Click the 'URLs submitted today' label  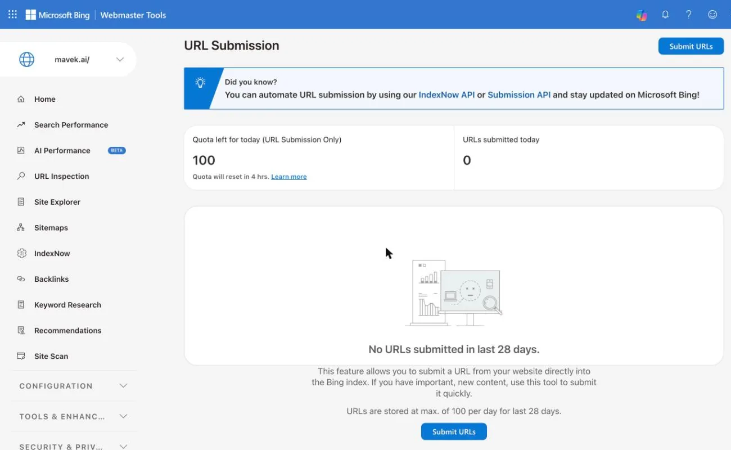(x=501, y=139)
